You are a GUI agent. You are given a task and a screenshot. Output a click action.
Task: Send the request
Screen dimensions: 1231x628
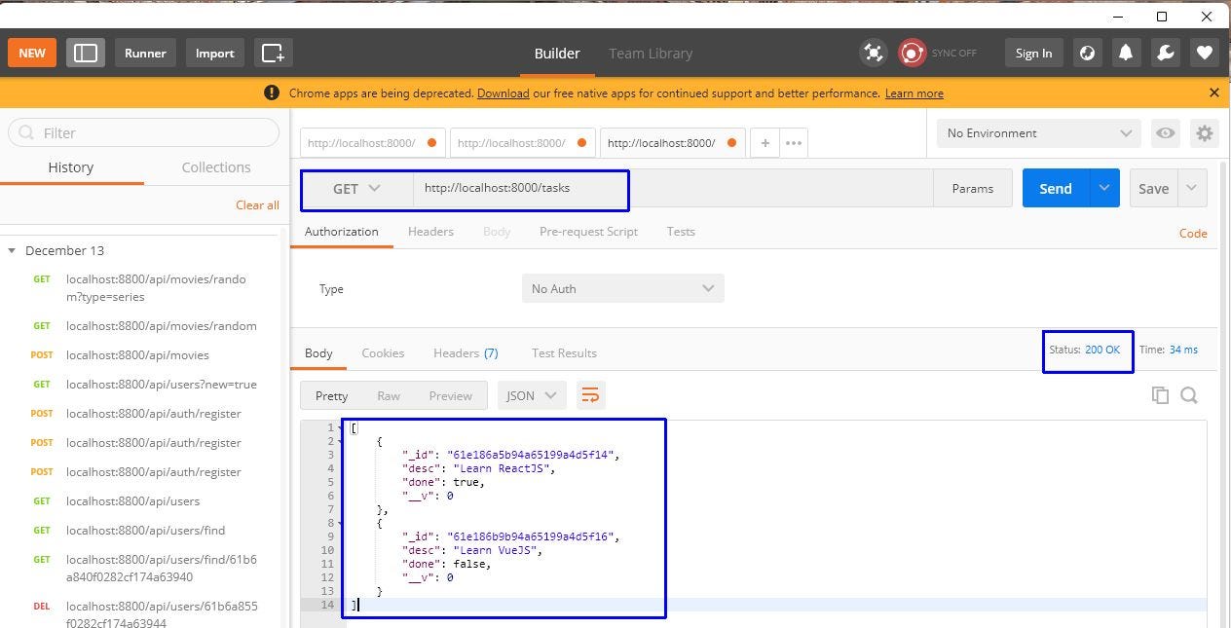tap(1056, 188)
